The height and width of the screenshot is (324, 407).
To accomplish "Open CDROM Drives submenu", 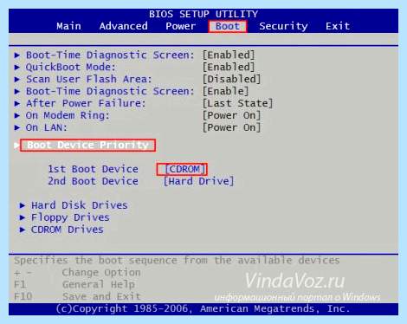I will point(68,230).
